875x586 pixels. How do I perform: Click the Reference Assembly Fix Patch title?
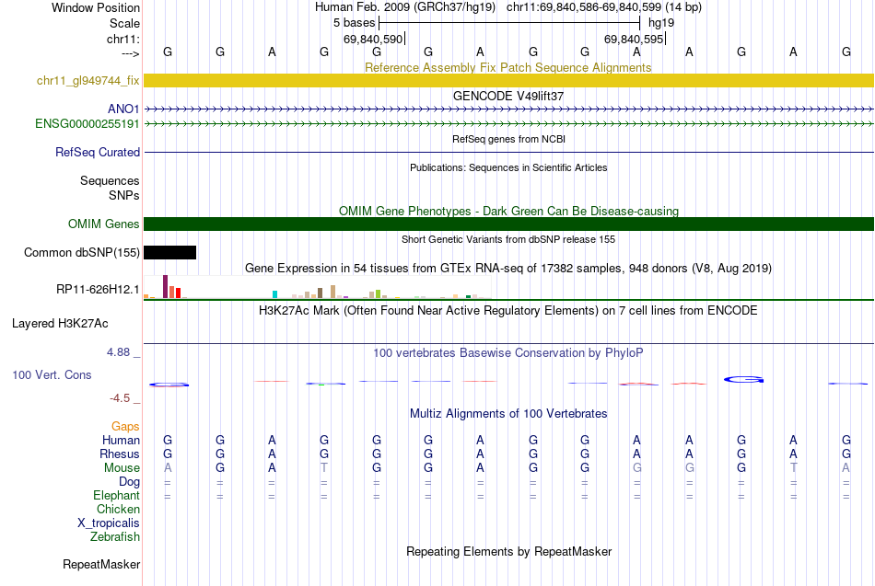[x=508, y=67]
